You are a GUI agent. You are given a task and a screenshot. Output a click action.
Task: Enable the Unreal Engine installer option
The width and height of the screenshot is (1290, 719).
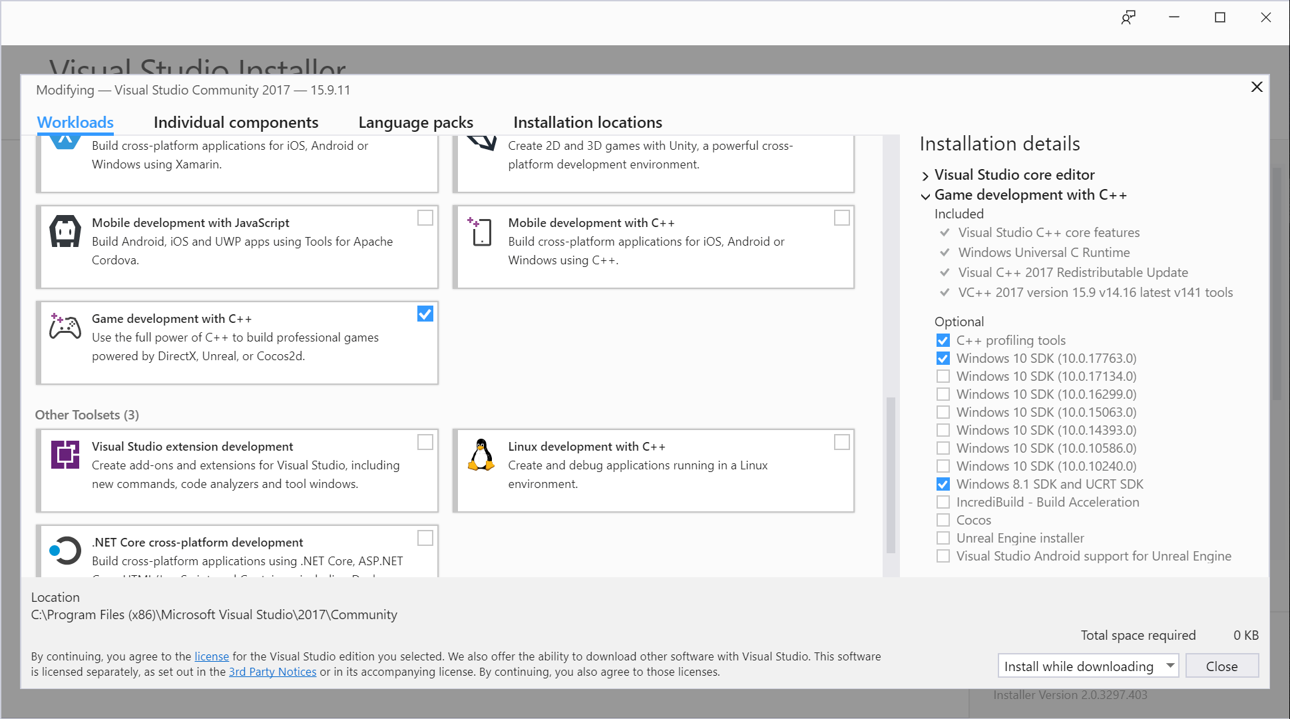(x=943, y=538)
